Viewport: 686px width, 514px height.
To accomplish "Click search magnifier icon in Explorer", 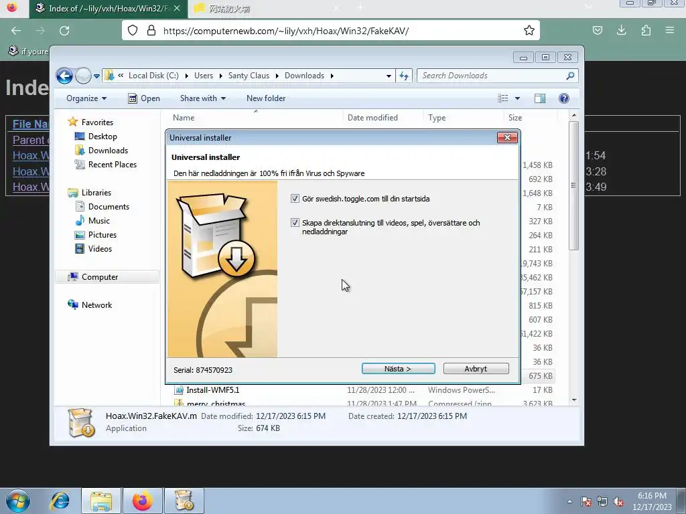I will coord(570,76).
